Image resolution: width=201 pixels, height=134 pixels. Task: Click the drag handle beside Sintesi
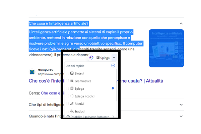(x=68, y=73)
